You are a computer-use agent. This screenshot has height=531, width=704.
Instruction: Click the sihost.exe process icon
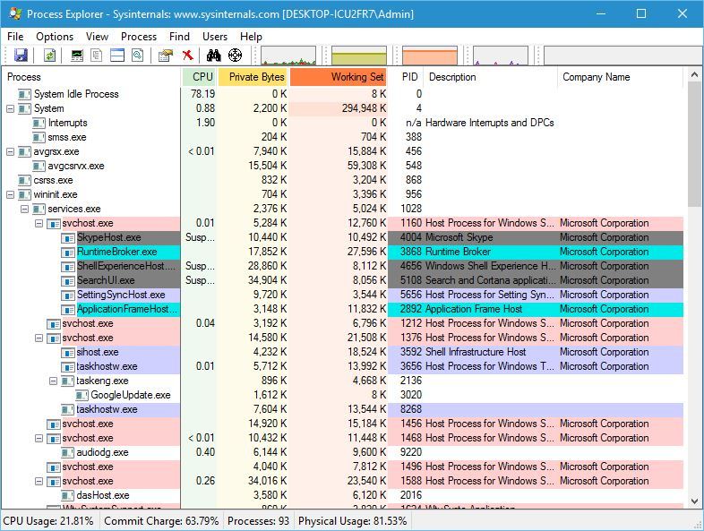[x=68, y=352]
